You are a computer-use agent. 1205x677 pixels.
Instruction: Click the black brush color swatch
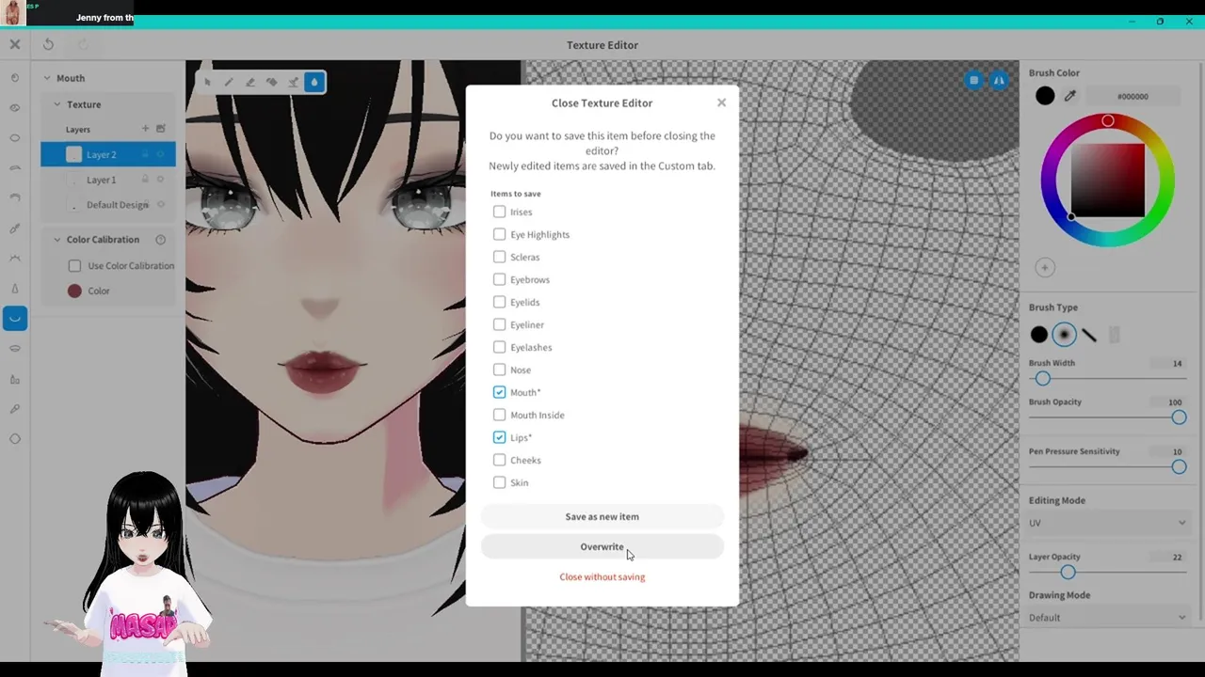click(x=1045, y=96)
